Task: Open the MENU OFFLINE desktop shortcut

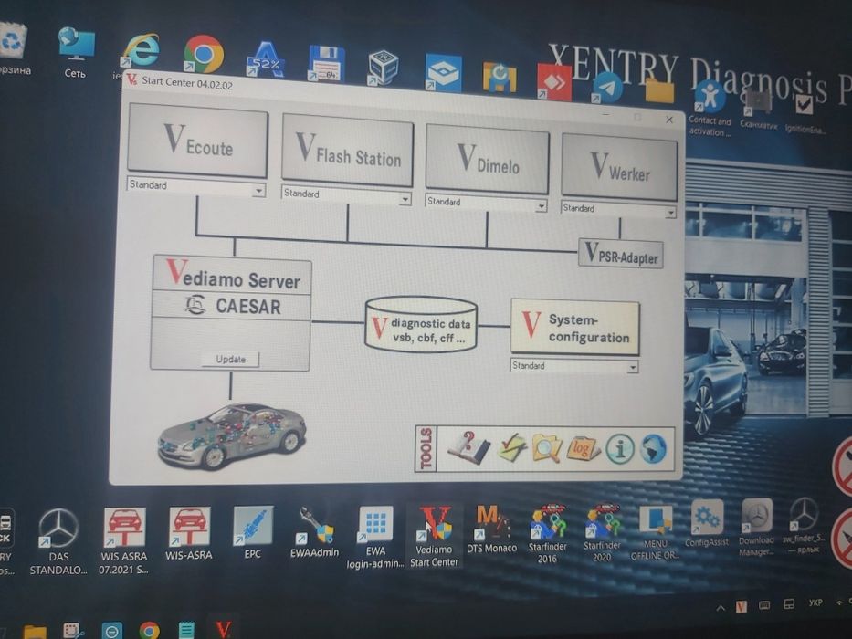Action: tap(656, 532)
